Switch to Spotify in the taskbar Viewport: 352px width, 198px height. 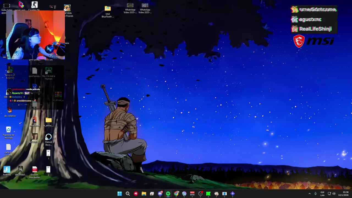(168, 194)
